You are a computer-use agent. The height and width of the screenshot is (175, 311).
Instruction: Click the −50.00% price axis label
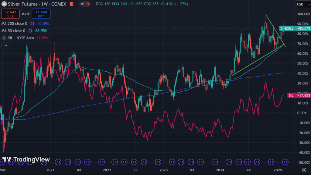[304, 163]
